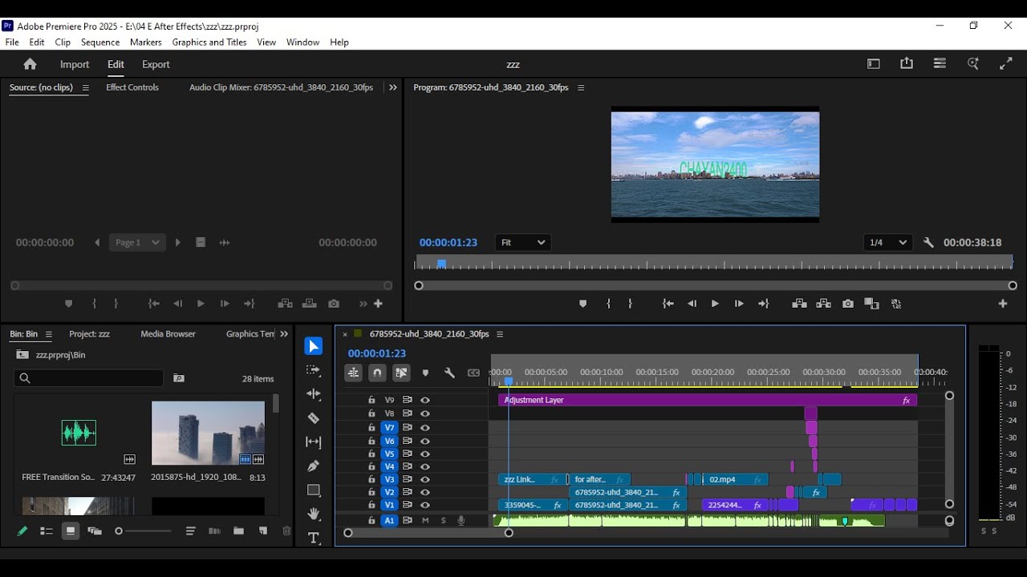This screenshot has height=577, width=1027.
Task: Pick the Type tool
Action: pyautogui.click(x=314, y=538)
